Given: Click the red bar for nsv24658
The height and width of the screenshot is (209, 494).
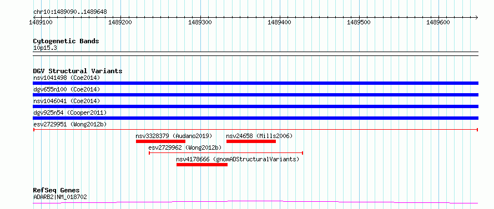Looking at the screenshot, I should 251,141.
